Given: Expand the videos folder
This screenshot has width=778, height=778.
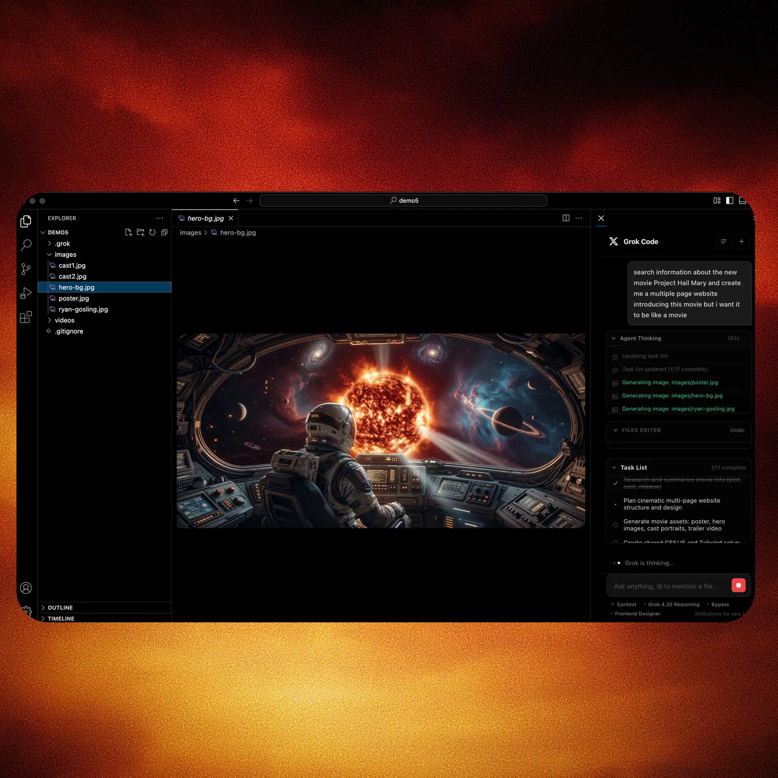Looking at the screenshot, I should [x=64, y=320].
